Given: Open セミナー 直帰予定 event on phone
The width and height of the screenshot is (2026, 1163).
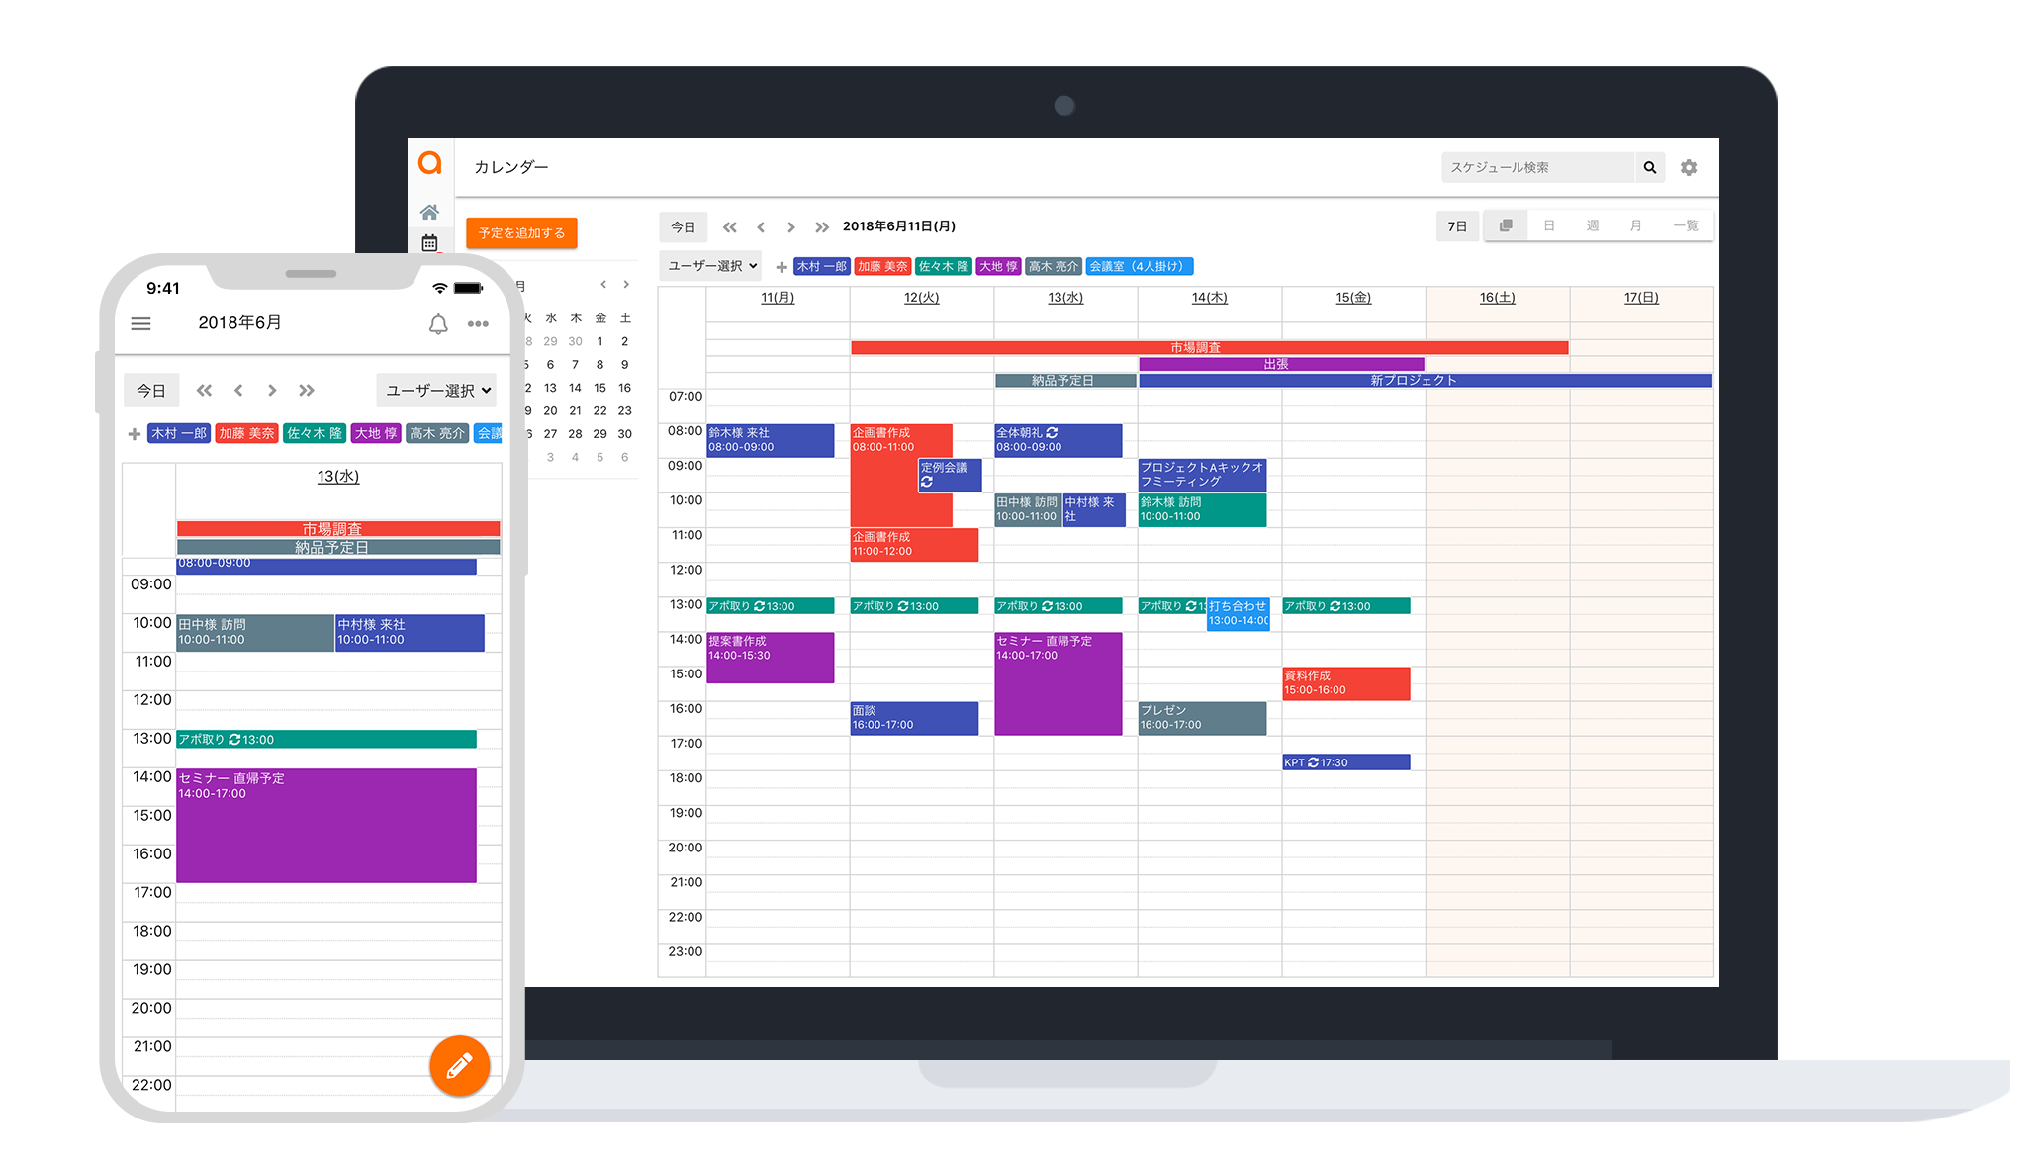Looking at the screenshot, I should point(326,826).
